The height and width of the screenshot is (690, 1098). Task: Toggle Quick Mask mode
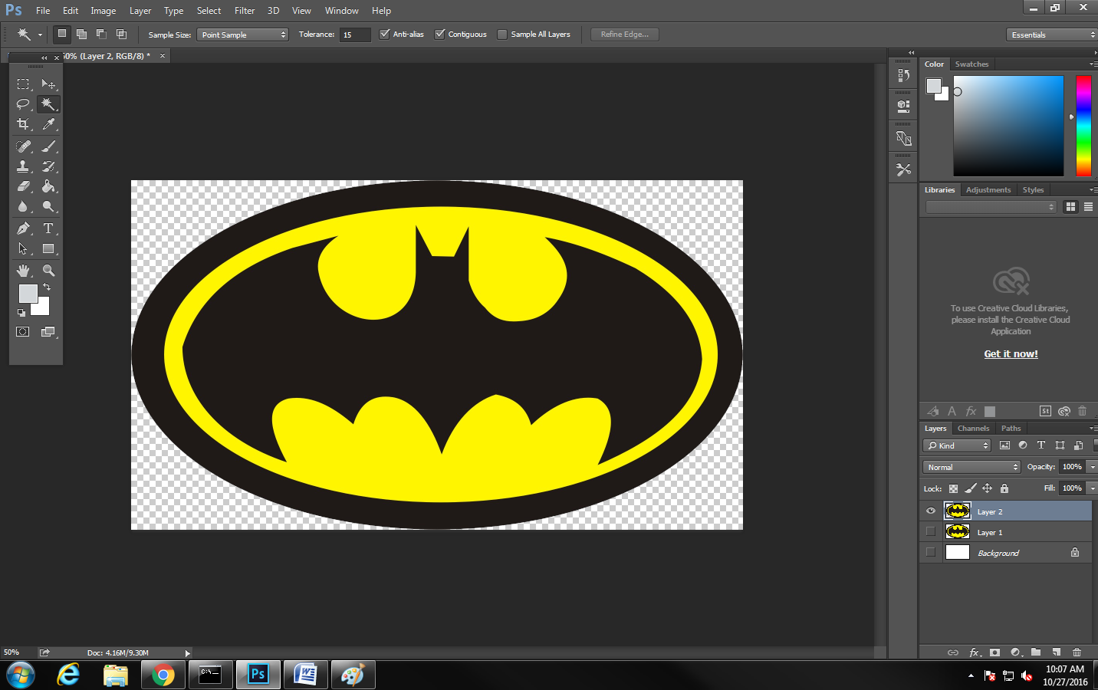click(x=23, y=332)
